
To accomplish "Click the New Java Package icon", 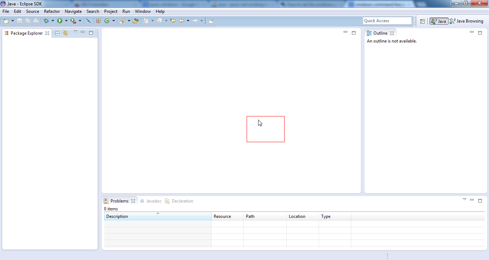I will (98, 21).
